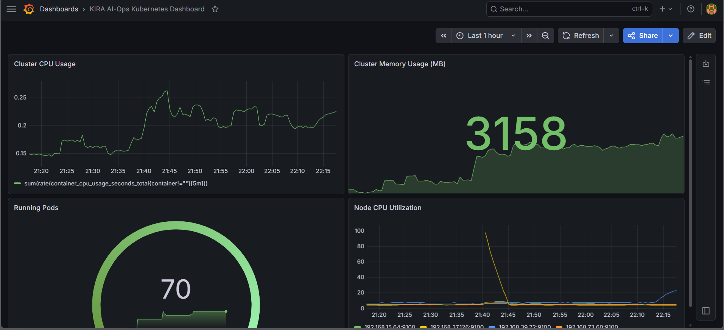Image resolution: width=724 pixels, height=330 pixels.
Task: Toggle the dock panel icon at sidebar bottom
Action: 706,311
